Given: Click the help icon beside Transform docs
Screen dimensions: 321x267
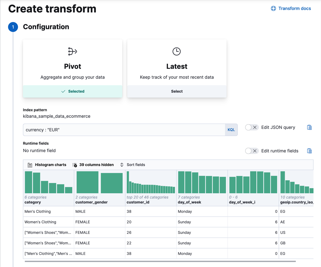Looking at the screenshot, I should [273, 8].
